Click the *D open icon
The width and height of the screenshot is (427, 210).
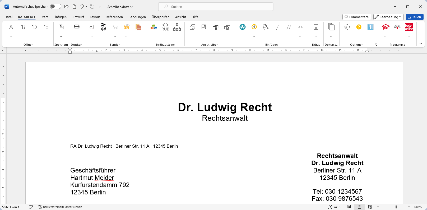34,27
